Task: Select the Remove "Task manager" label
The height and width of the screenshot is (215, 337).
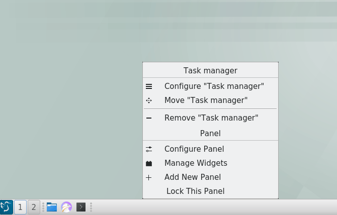Action: [211, 118]
